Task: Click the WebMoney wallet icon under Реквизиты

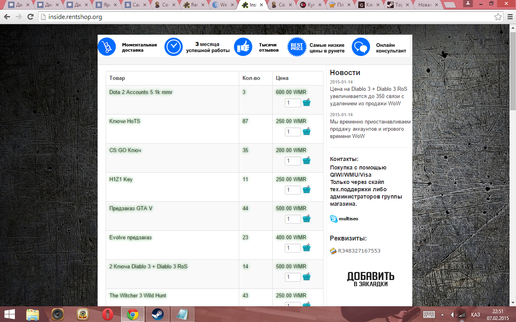Action: [333, 251]
